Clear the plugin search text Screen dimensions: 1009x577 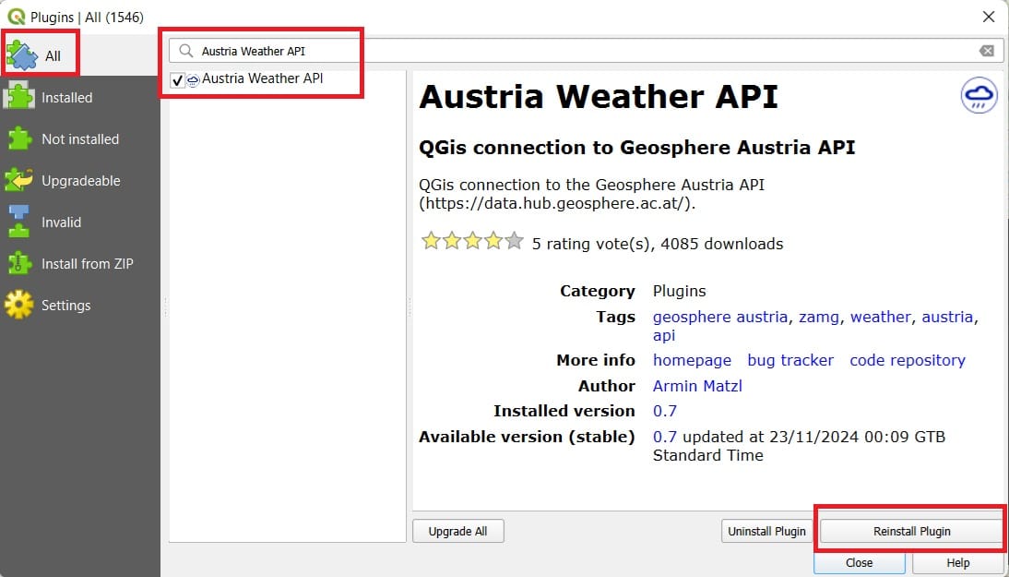(x=987, y=51)
